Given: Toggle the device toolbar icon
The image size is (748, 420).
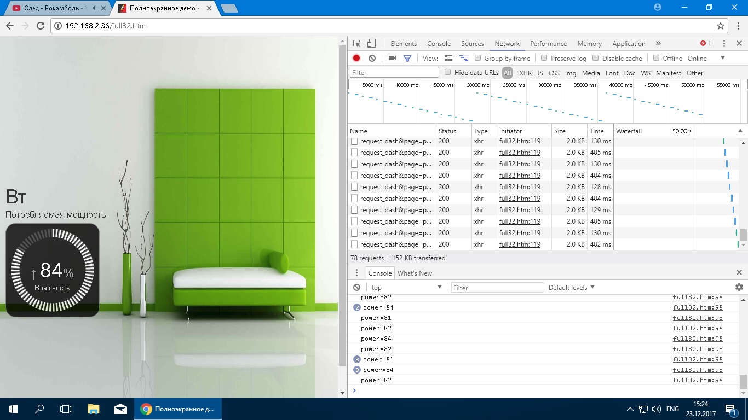Looking at the screenshot, I should tap(371, 44).
